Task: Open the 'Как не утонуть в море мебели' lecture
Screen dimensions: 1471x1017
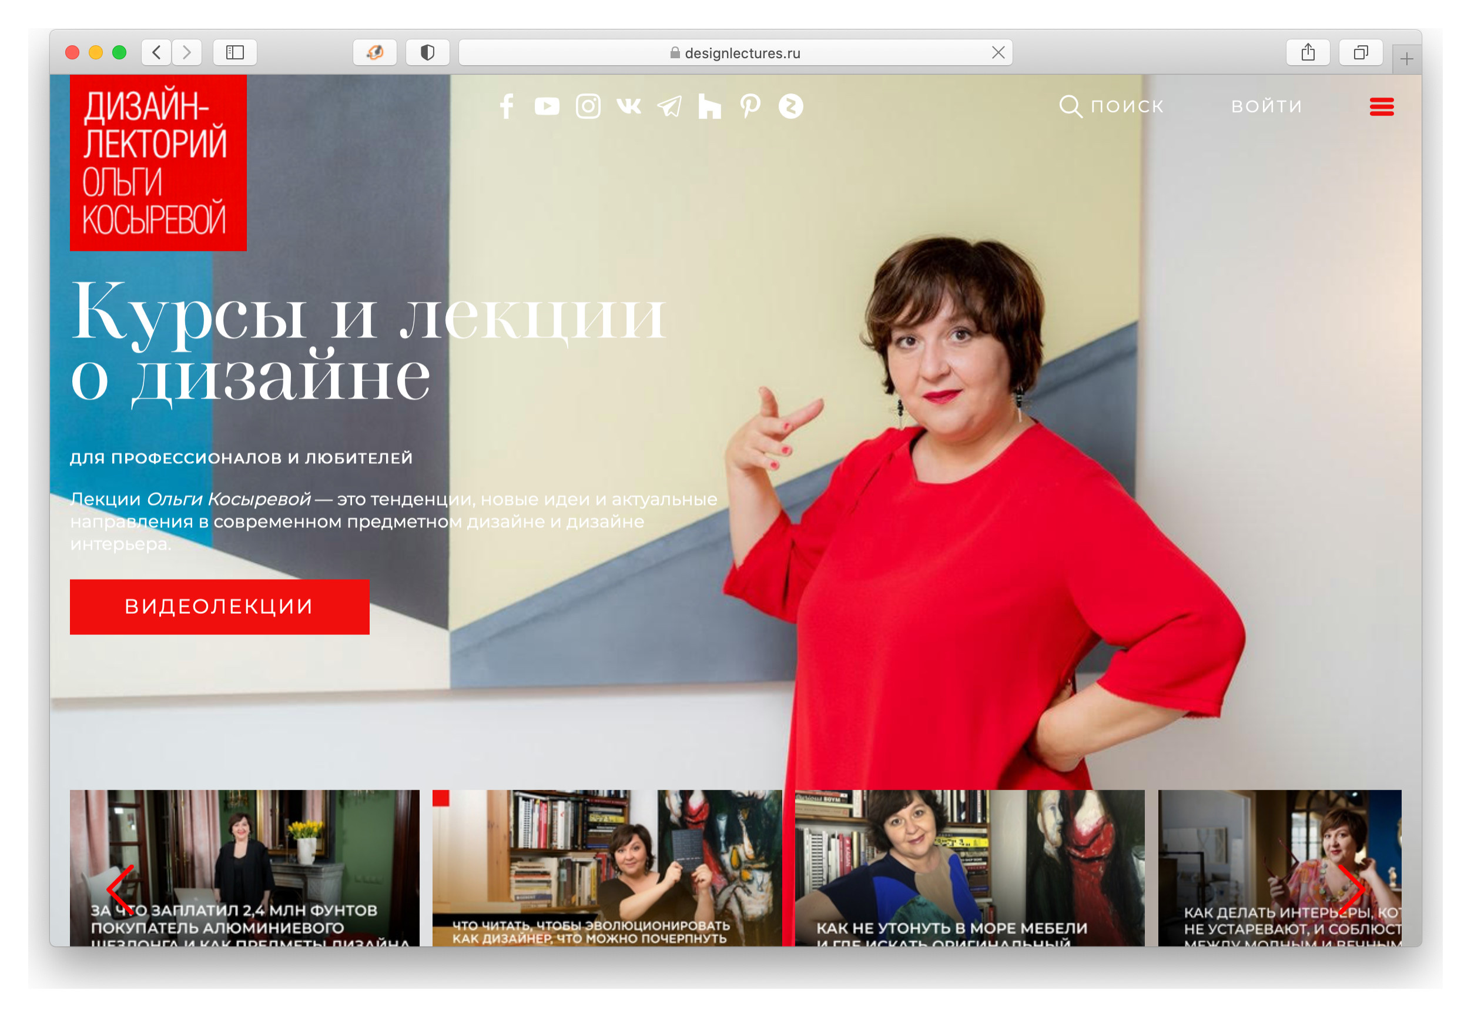Action: 969,868
